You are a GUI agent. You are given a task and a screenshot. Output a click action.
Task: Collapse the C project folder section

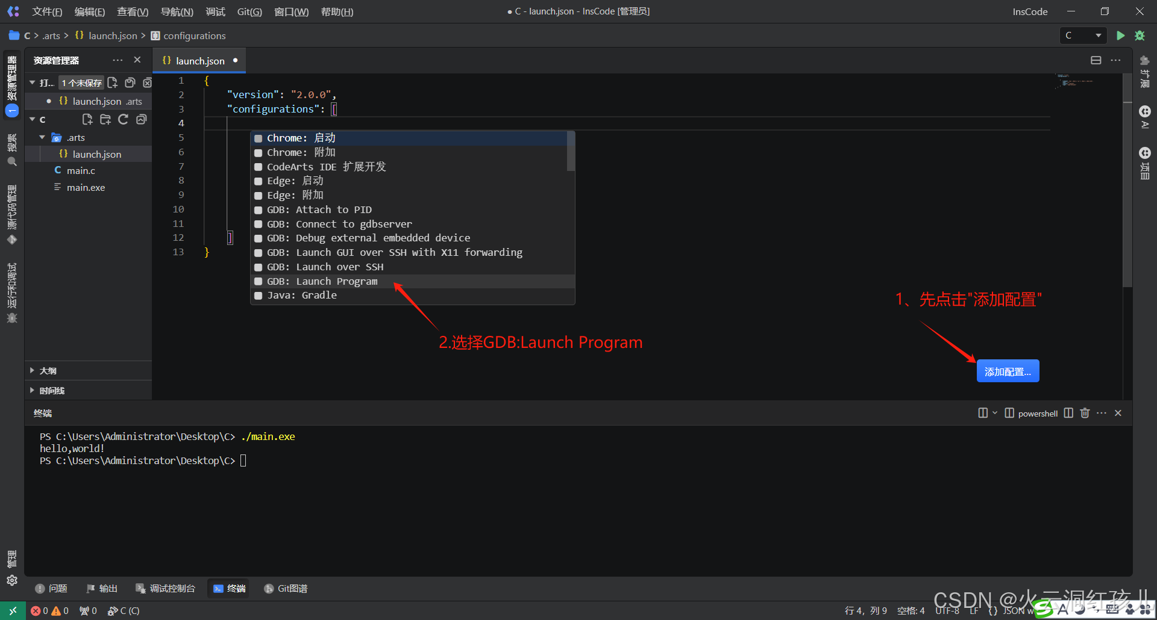point(33,119)
